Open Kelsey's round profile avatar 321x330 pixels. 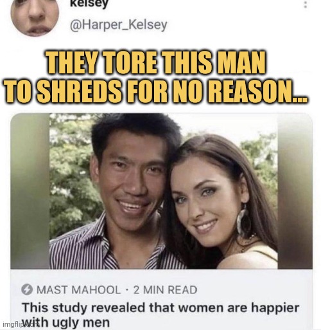[x=35, y=16]
